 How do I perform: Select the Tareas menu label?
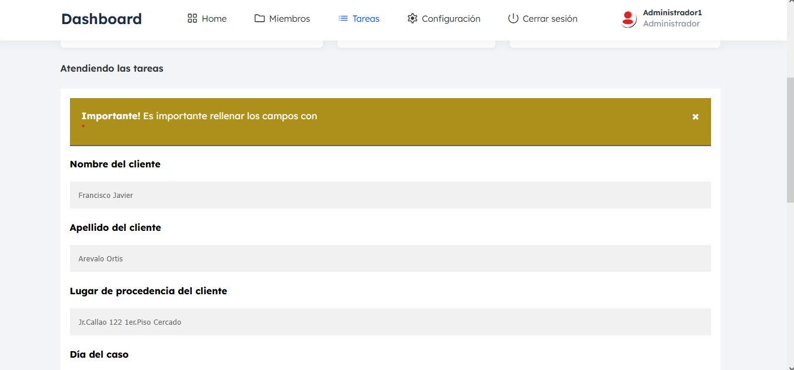[x=366, y=19]
